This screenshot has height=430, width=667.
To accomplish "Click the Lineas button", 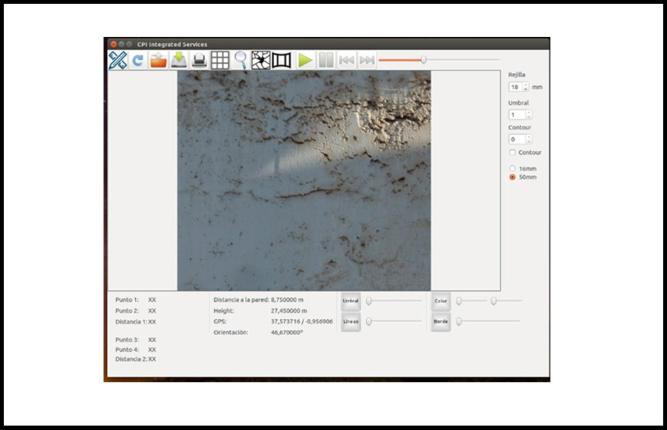I will click(x=350, y=321).
